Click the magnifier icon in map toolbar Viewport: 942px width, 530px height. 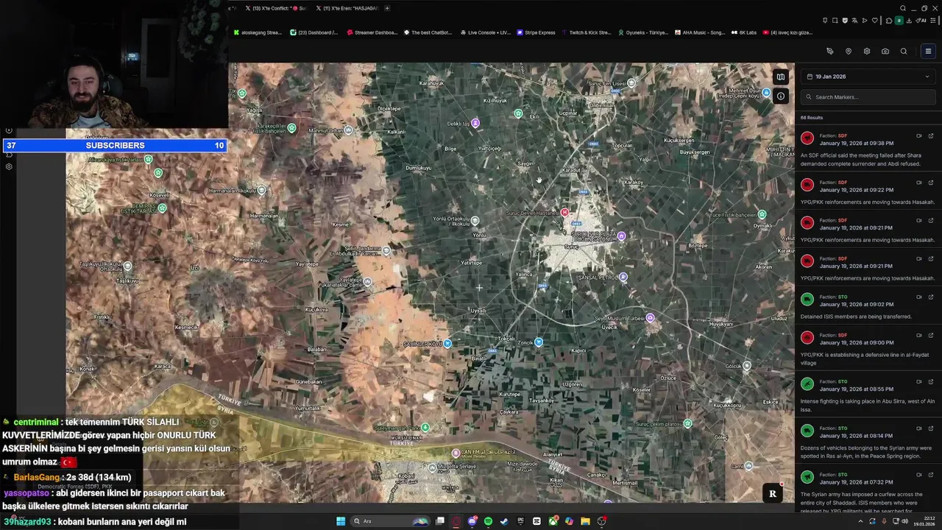click(x=904, y=52)
